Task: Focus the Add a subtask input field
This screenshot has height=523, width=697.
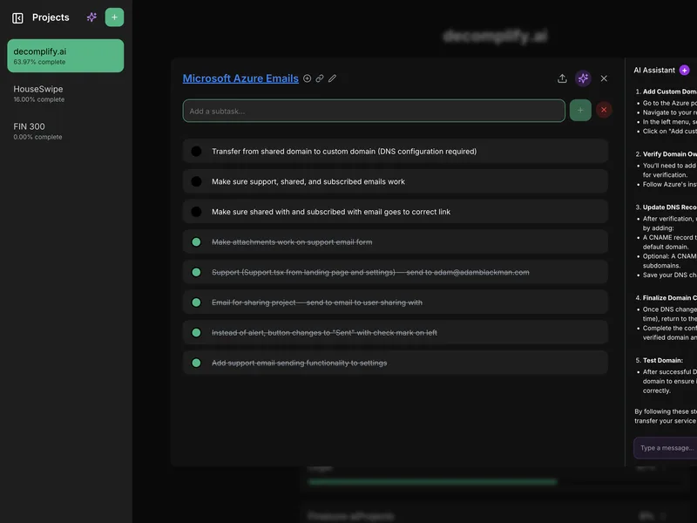Action: 374,111
